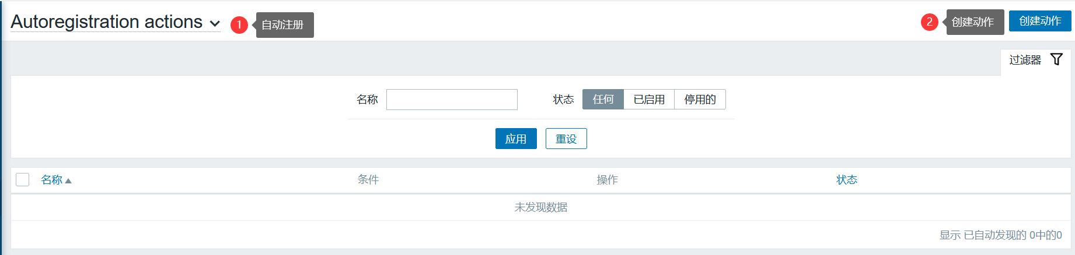Screen dimensions: 1075x255
Task: Click the filter funnel icon
Action: point(1056,59)
